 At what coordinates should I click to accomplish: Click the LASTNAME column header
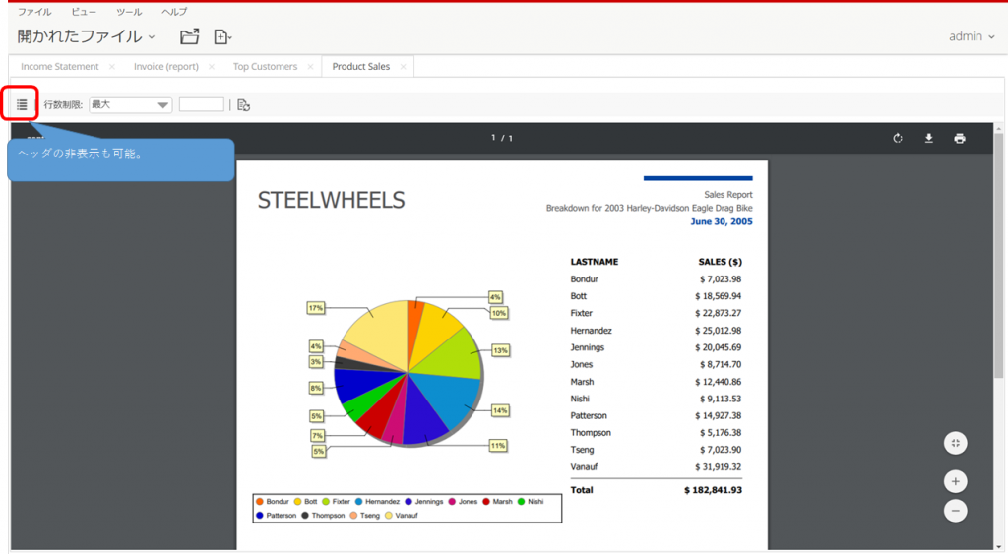(x=594, y=262)
